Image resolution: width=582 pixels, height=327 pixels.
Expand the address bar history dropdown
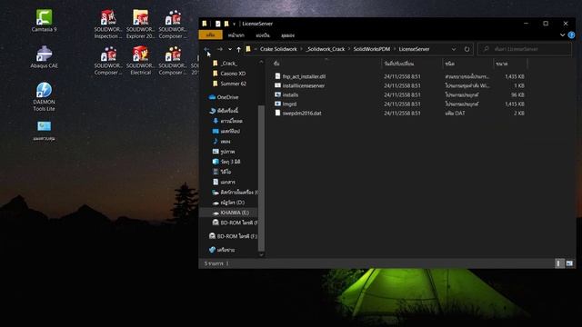pyautogui.click(x=454, y=49)
